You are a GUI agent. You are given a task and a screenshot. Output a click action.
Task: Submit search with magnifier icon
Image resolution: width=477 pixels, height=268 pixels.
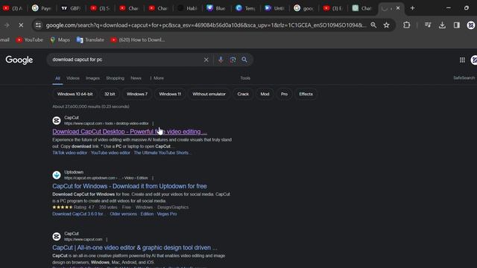pyautogui.click(x=244, y=60)
